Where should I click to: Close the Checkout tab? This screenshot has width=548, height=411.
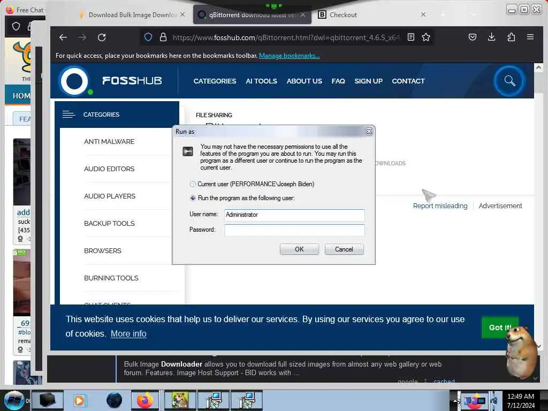coord(423,14)
